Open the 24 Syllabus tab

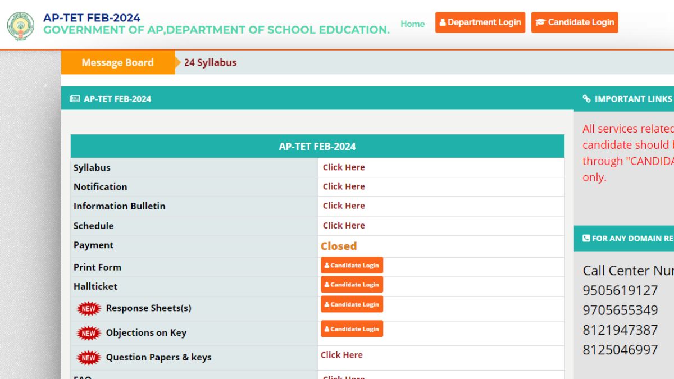(x=210, y=62)
